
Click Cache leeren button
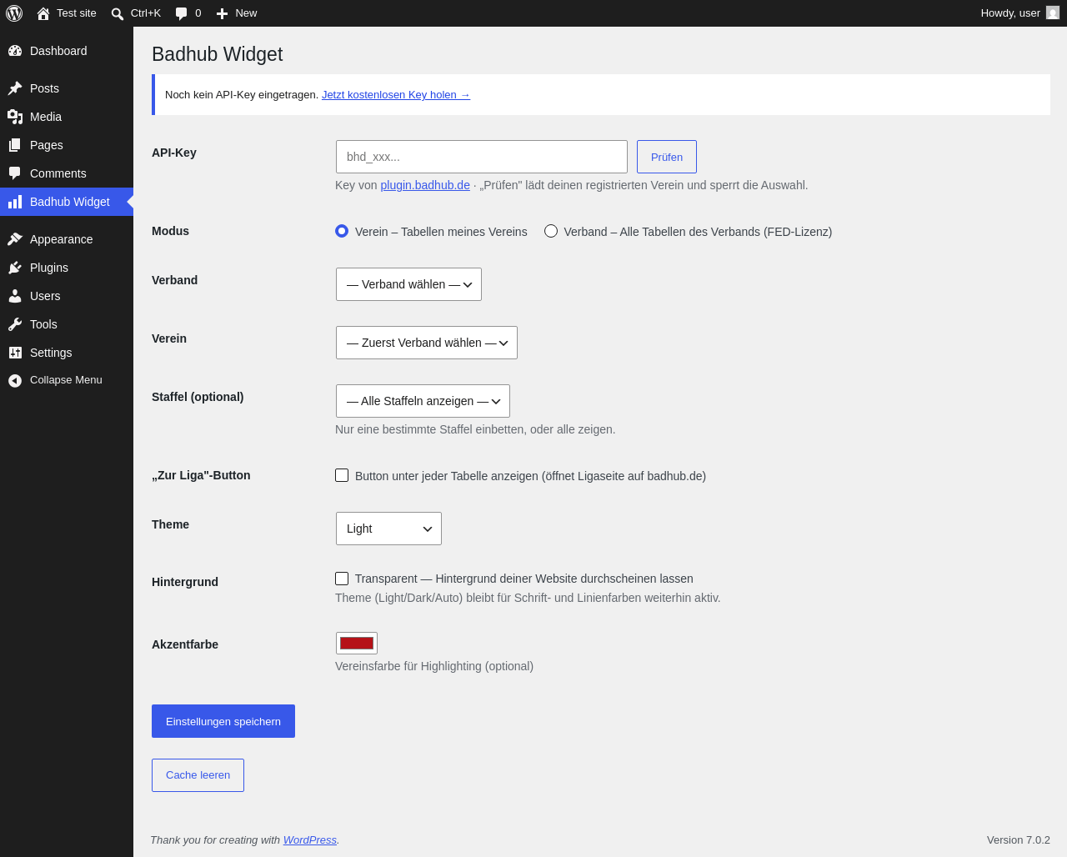pyautogui.click(x=198, y=775)
